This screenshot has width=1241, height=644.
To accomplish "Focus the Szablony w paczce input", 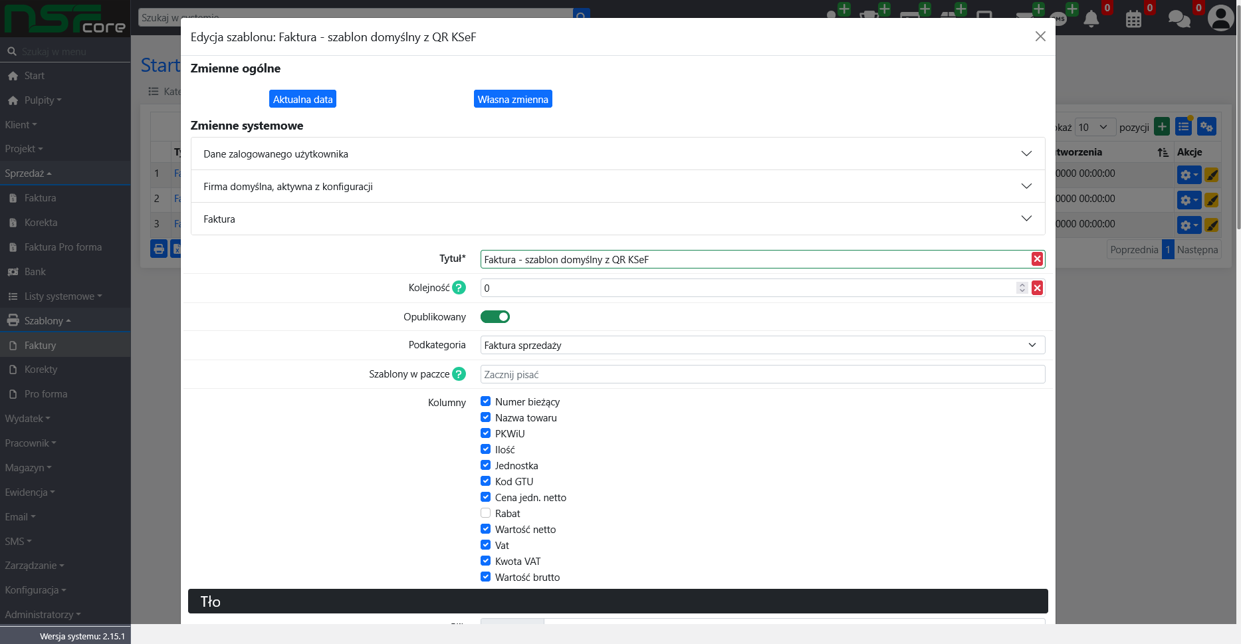I will [762, 374].
